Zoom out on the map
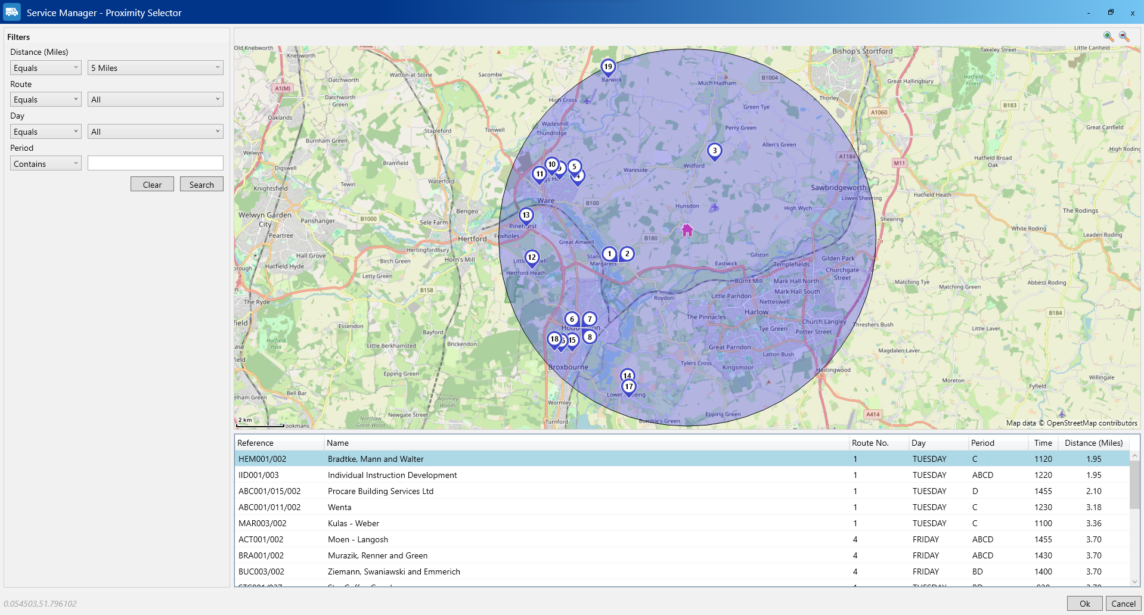 1124,36
